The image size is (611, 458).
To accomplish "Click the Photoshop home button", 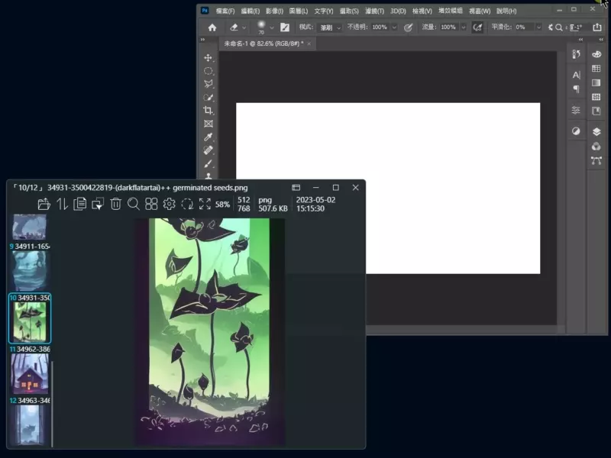I will pyautogui.click(x=212, y=27).
